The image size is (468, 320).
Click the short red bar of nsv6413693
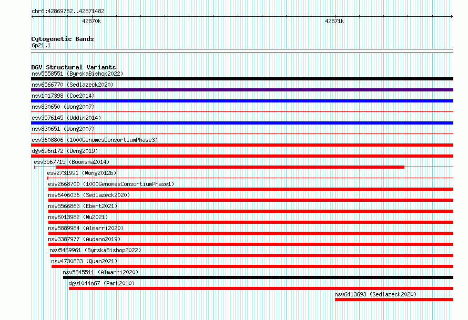[394, 300]
